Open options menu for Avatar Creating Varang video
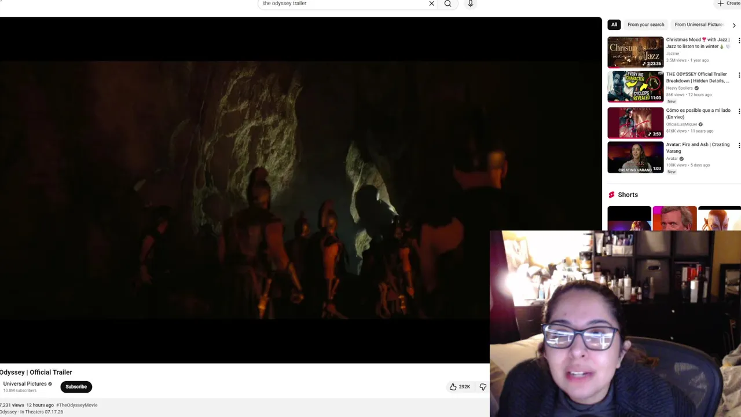741x417 pixels. (x=739, y=146)
